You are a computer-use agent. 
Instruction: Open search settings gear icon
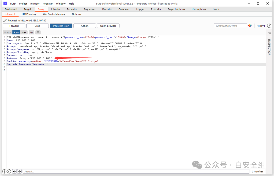point(9,171)
